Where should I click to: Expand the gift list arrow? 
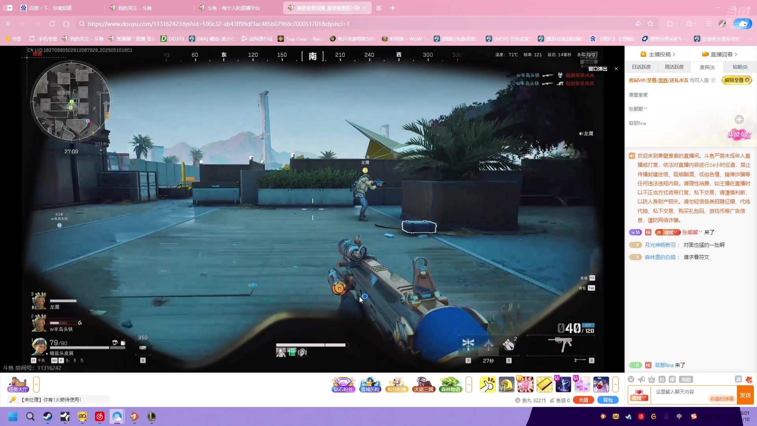[615, 384]
